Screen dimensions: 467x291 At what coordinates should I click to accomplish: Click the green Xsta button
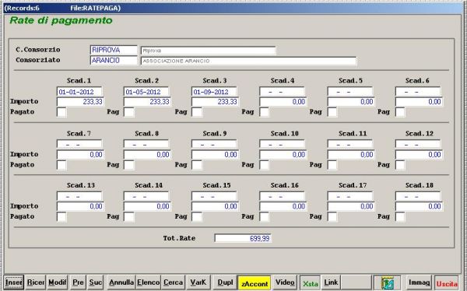point(310,283)
